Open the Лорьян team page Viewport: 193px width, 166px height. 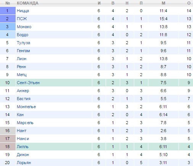coord(24,163)
